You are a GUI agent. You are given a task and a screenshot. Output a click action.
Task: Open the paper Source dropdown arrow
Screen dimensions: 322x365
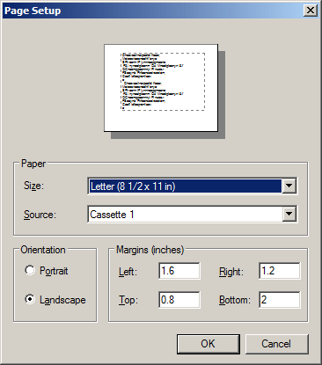click(x=289, y=214)
